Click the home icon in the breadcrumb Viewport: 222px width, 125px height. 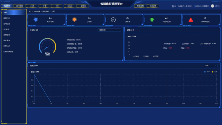[30, 11]
